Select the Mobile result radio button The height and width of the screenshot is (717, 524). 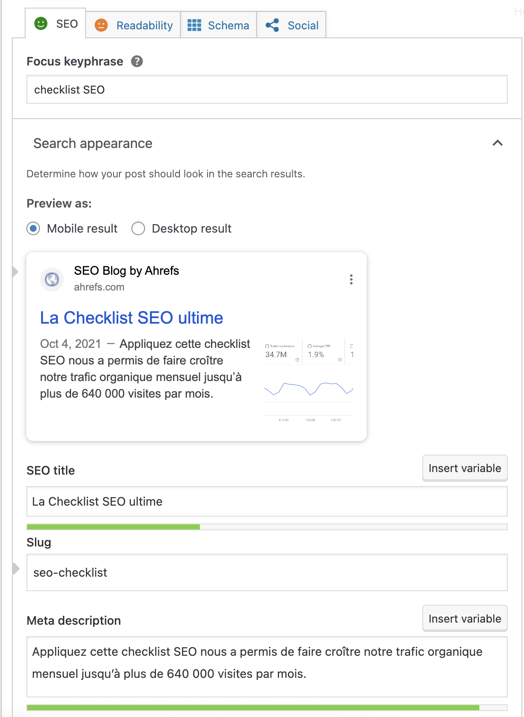(x=33, y=229)
